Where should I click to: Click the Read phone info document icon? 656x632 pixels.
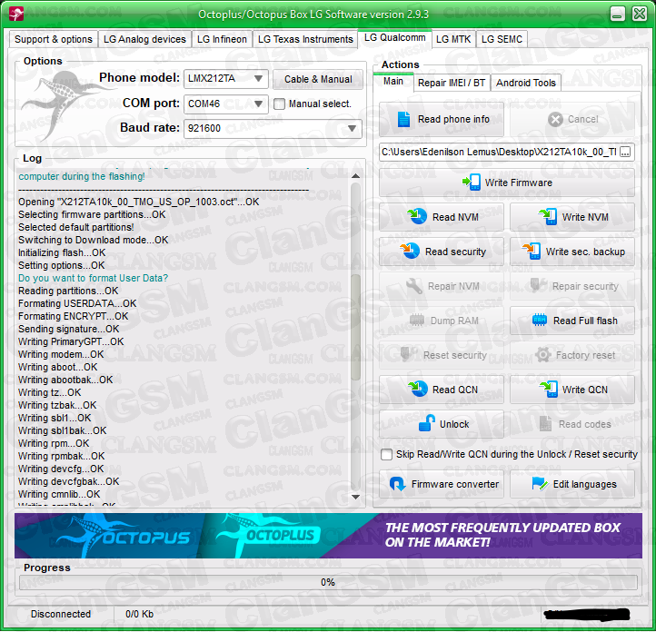pos(403,120)
